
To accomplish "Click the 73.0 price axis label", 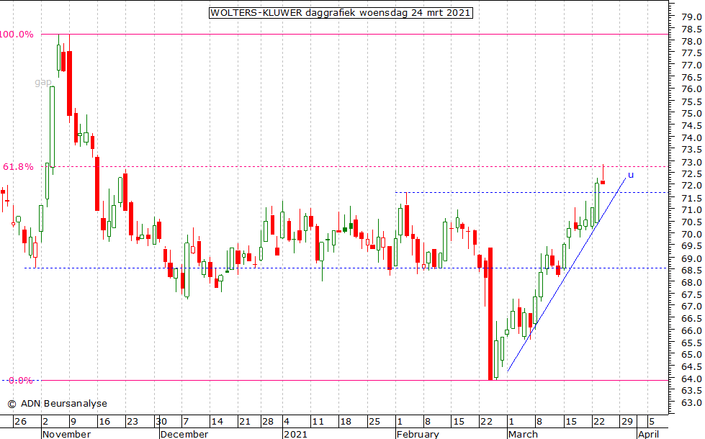I will click(691, 162).
